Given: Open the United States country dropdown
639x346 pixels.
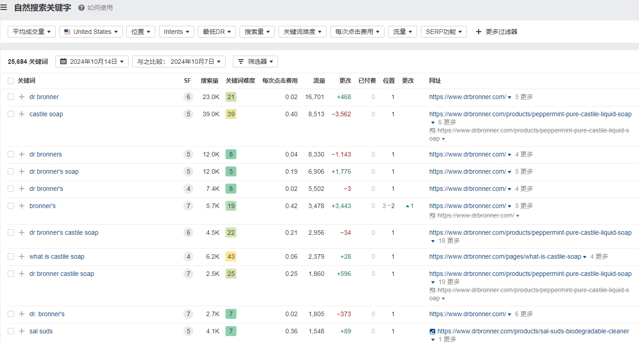Looking at the screenshot, I should (x=91, y=32).
